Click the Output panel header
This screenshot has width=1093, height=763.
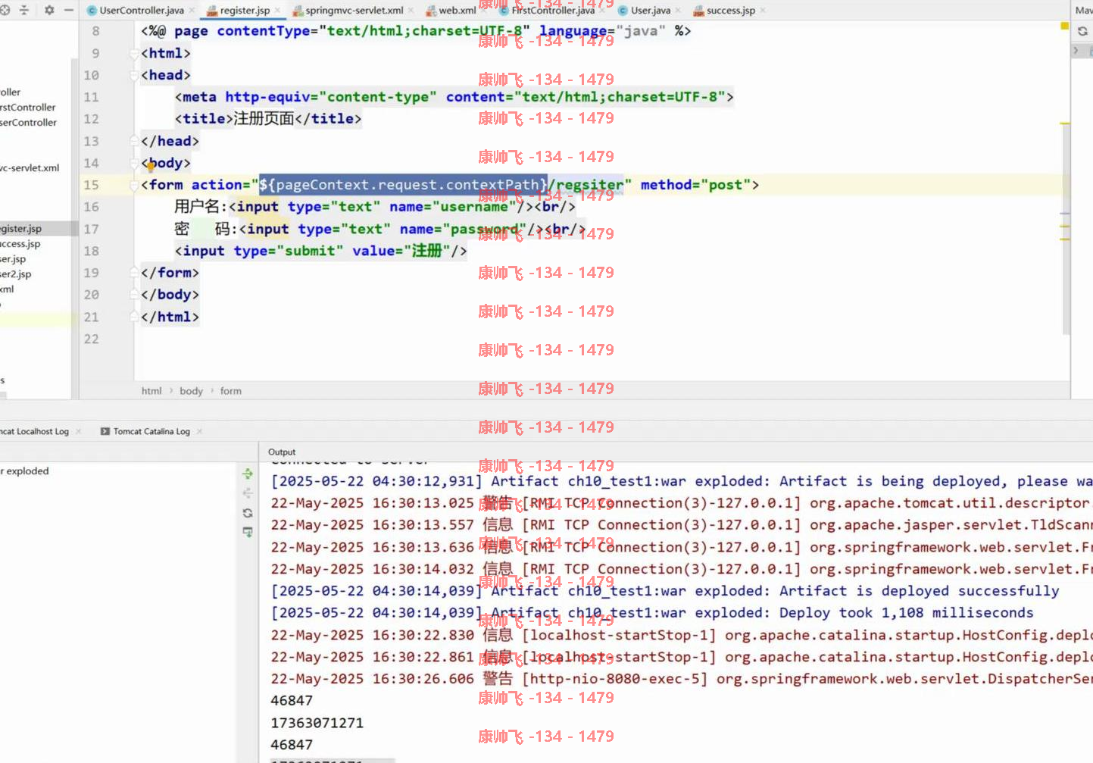coord(282,452)
